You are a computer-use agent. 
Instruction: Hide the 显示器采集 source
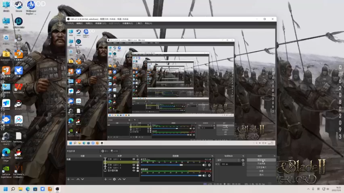coord(134,170)
